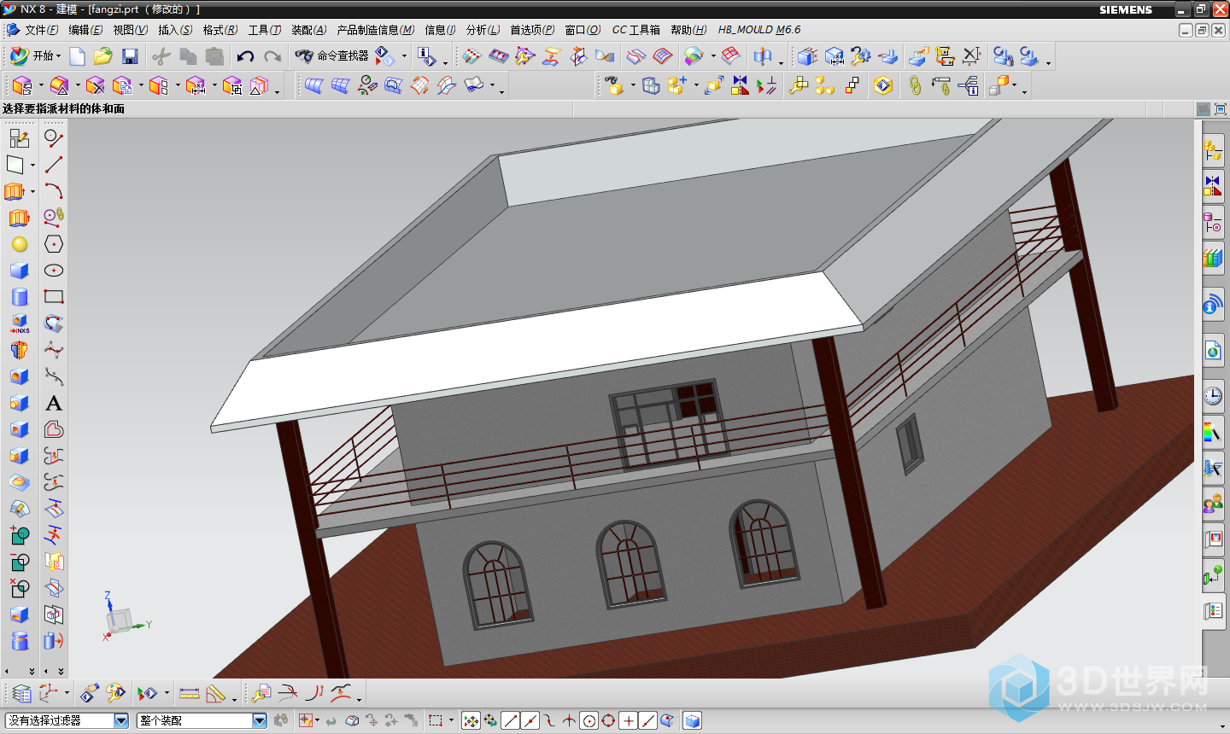Select the ellipse tool in left sketch toolbar

[x=54, y=271]
